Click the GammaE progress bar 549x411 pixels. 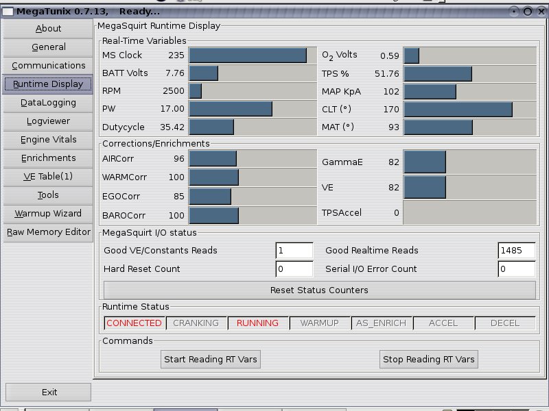[x=470, y=162]
